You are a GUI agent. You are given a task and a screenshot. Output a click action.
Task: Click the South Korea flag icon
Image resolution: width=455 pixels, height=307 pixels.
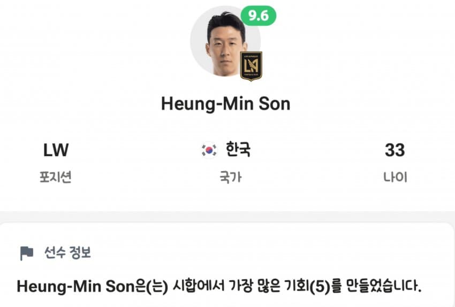209,150
